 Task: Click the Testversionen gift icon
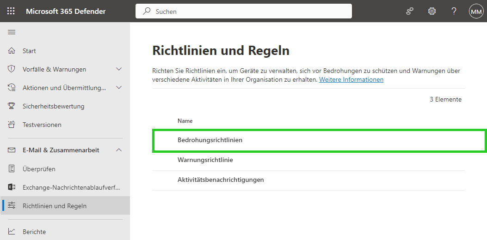coord(12,125)
